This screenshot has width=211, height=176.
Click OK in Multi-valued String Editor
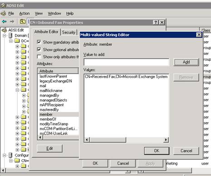pyautogui.click(x=157, y=151)
